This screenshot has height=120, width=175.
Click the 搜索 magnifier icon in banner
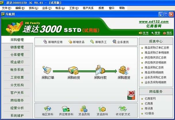coord(153,33)
